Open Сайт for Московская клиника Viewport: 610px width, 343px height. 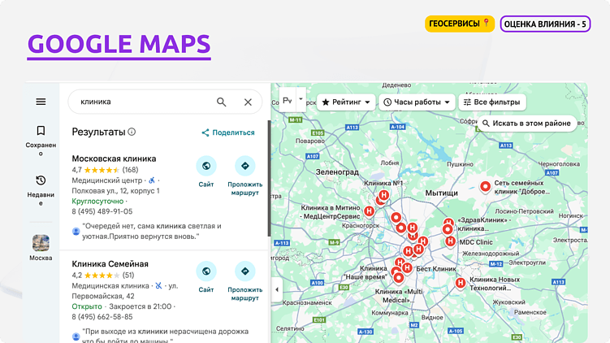[206, 166]
